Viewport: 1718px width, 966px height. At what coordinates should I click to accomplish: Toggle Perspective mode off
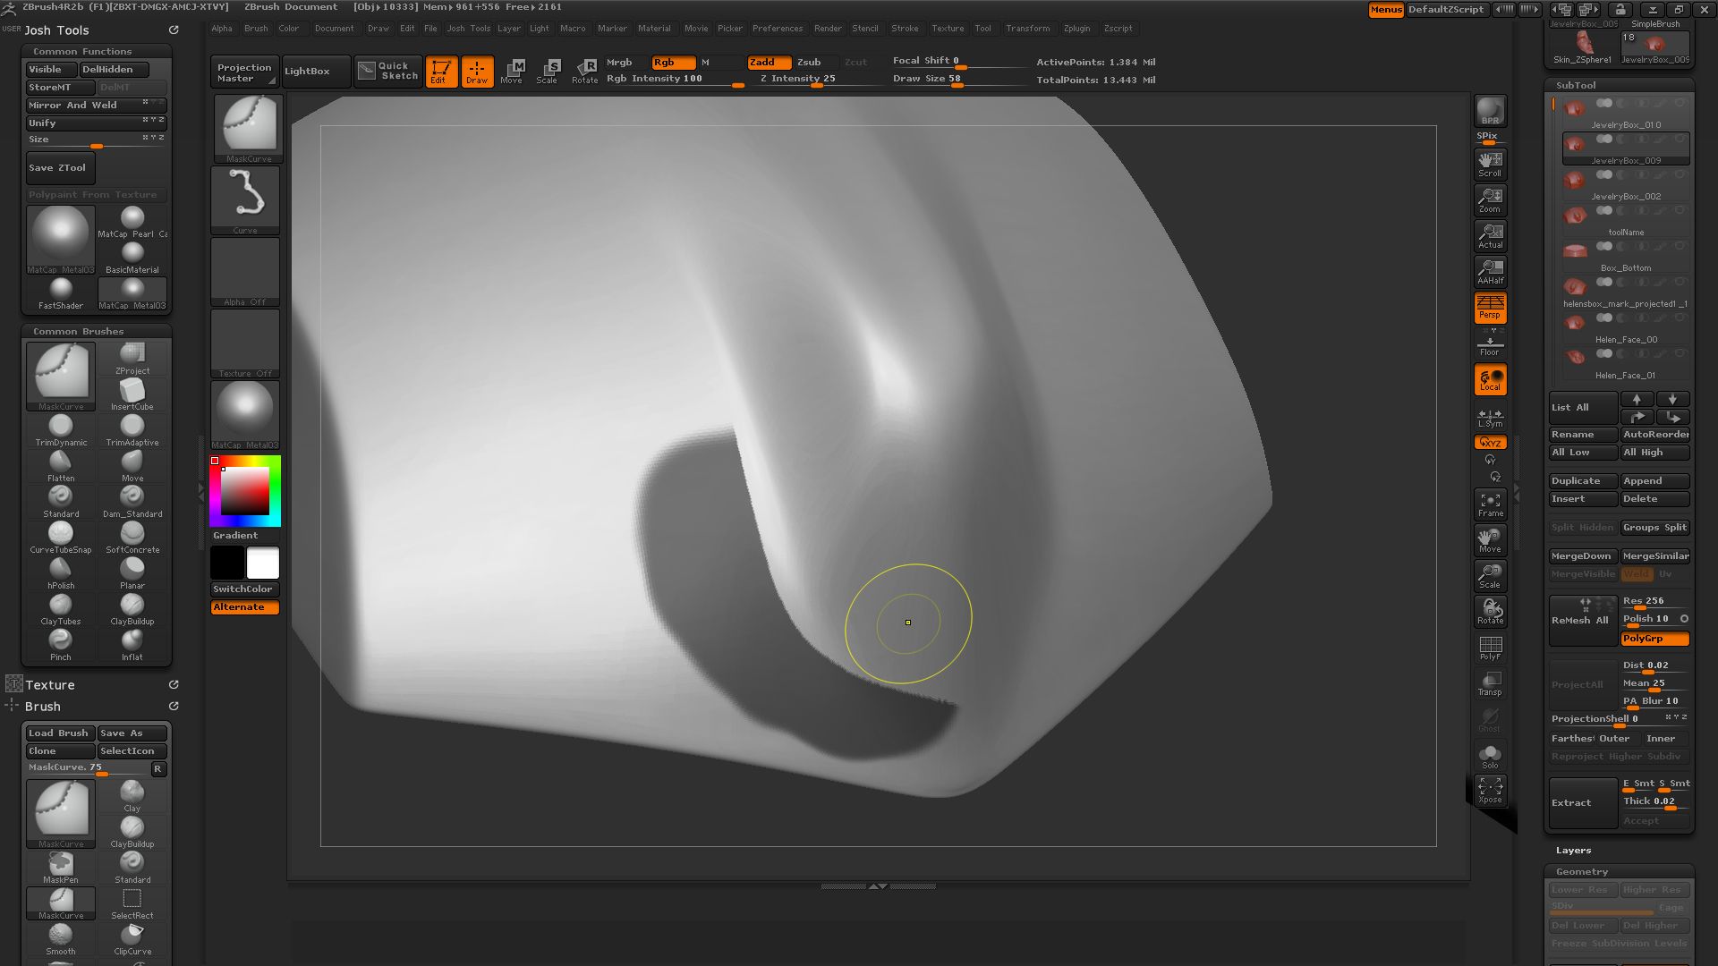[x=1490, y=308]
